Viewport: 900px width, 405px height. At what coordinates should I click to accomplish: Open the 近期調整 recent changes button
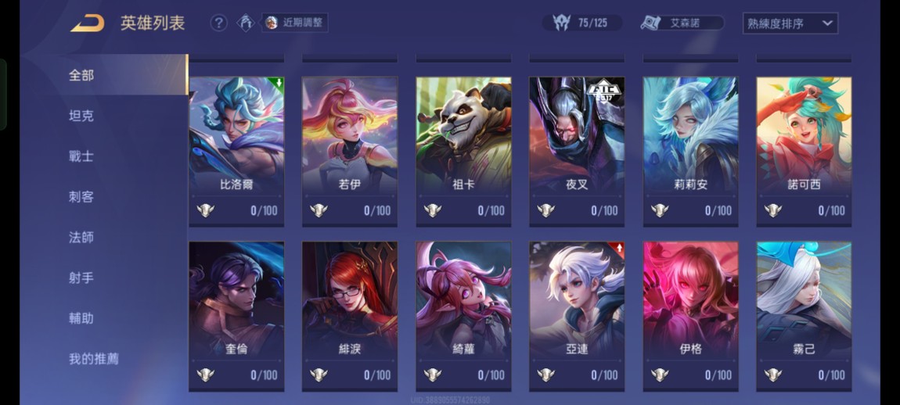pos(295,23)
